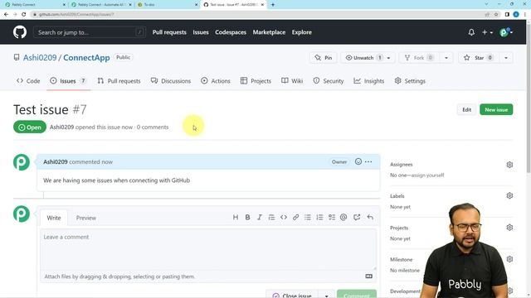Viewport: 531px width, 298px height.
Task: Click the New issue button
Action: pos(496,109)
